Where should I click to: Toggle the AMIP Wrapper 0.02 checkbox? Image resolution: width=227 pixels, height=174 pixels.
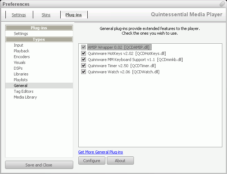pyautogui.click(x=83, y=47)
